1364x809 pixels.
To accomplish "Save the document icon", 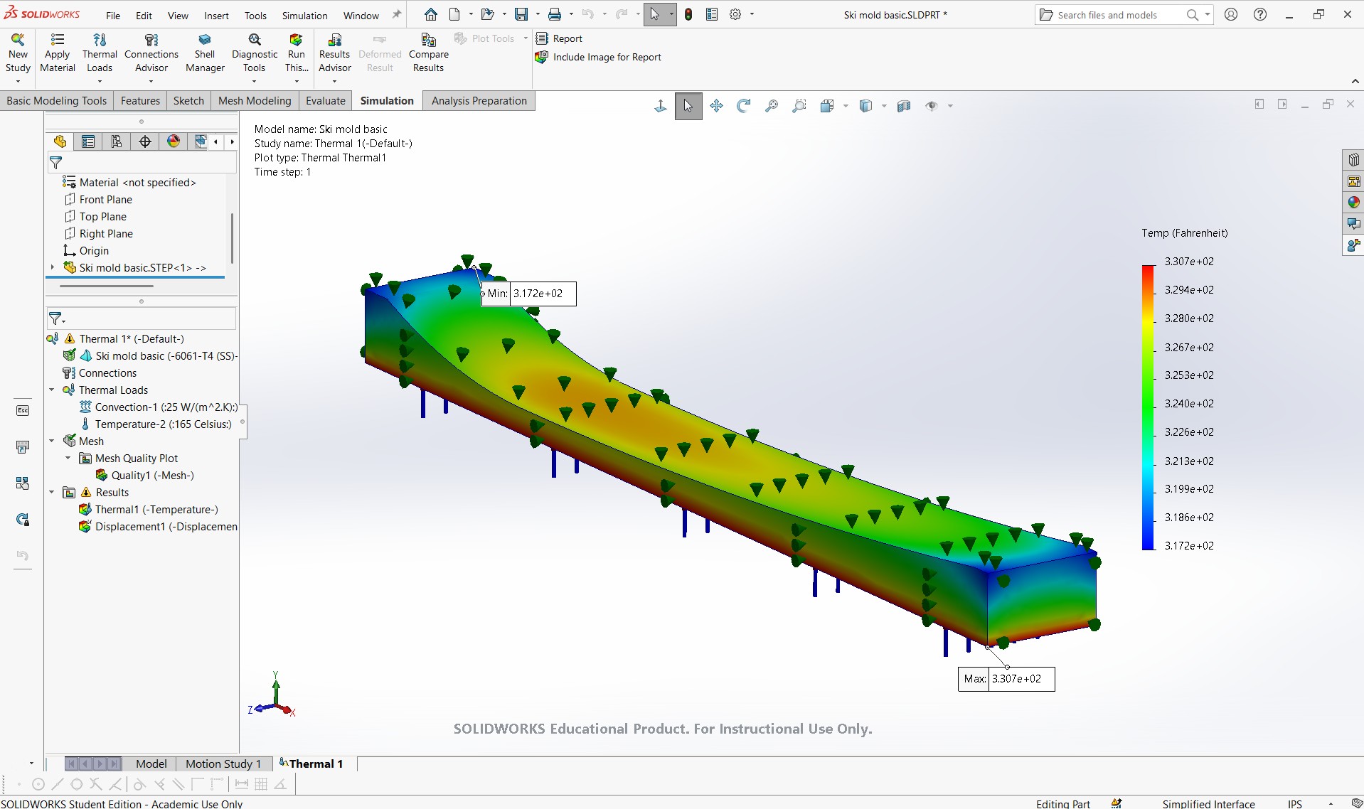I will (521, 14).
